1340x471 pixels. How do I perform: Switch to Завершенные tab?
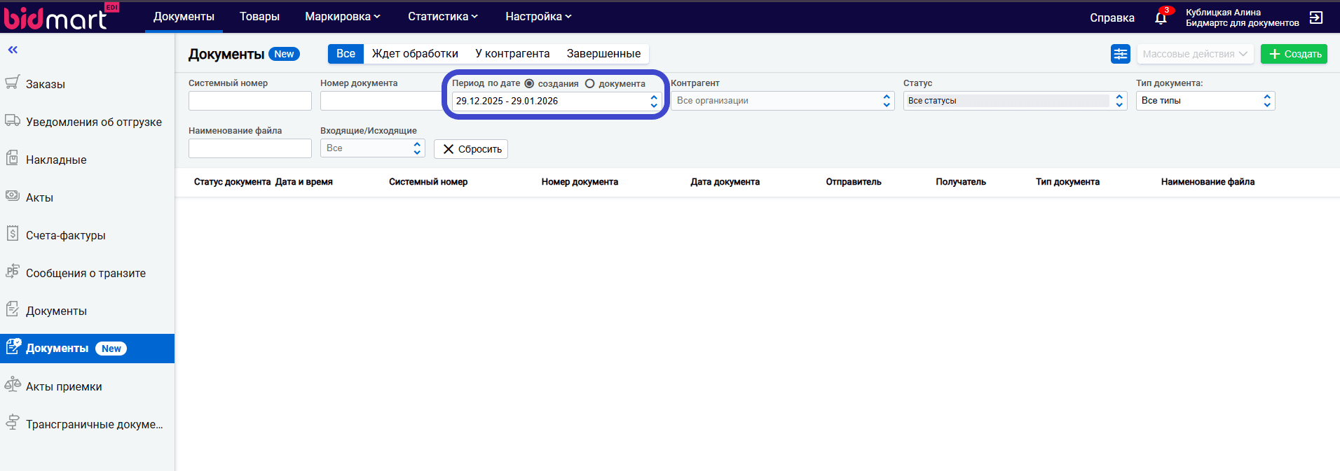click(x=603, y=54)
